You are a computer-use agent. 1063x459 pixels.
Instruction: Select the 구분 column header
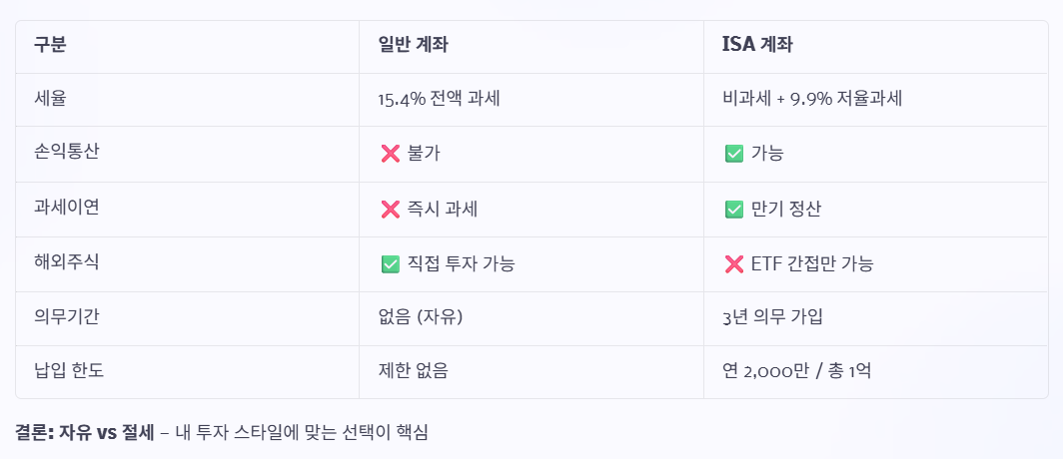click(50, 46)
